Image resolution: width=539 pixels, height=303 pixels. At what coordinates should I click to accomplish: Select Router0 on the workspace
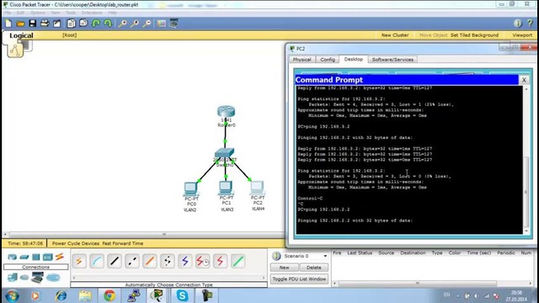[226, 112]
